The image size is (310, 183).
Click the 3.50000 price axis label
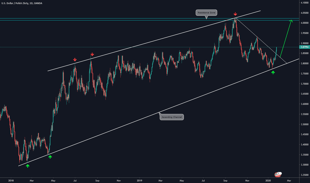point(305,124)
